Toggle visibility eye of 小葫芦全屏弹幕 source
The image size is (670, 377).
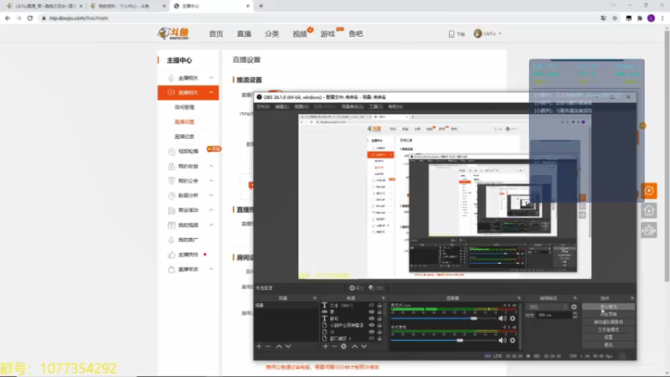pos(371,325)
